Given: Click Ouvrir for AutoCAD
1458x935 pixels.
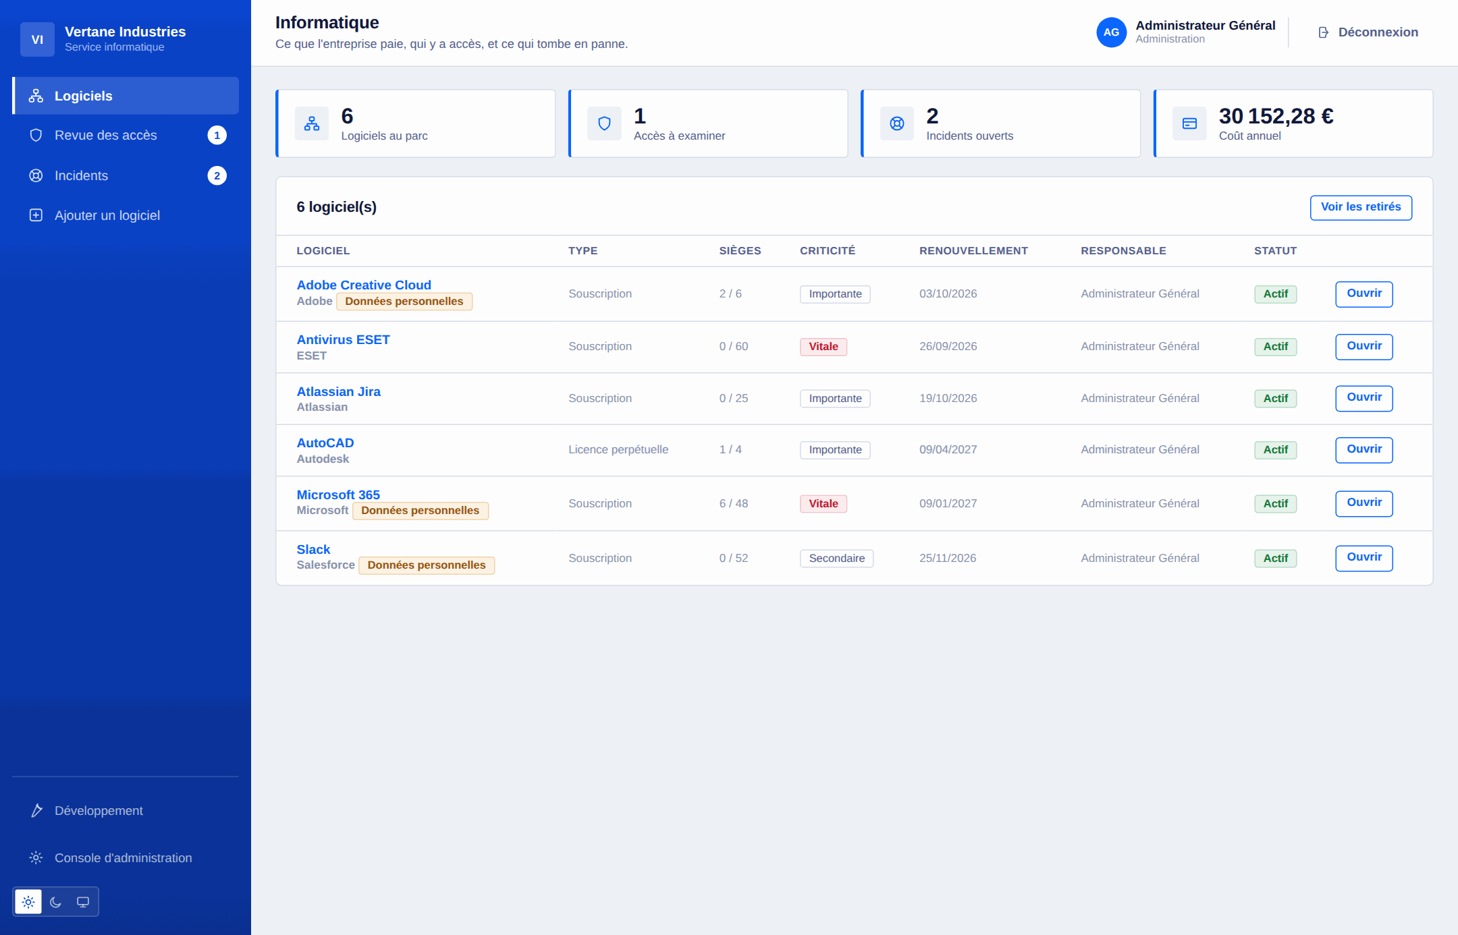Looking at the screenshot, I should pos(1364,449).
